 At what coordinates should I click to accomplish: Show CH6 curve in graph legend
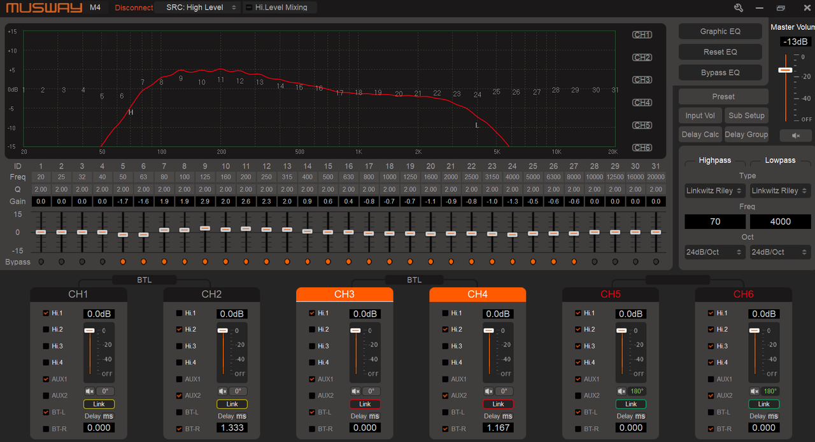point(642,148)
